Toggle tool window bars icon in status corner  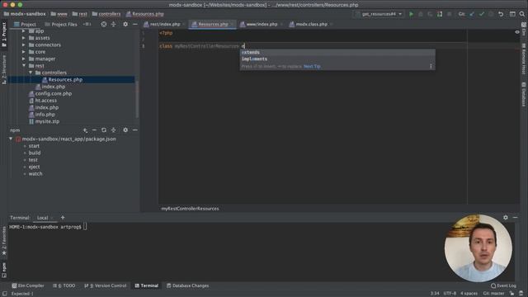click(4, 294)
